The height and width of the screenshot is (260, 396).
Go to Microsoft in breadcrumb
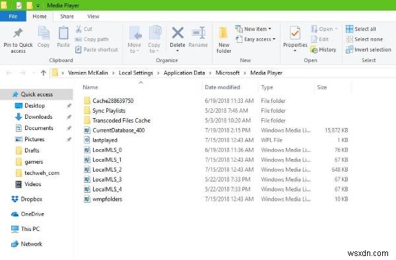[227, 73]
